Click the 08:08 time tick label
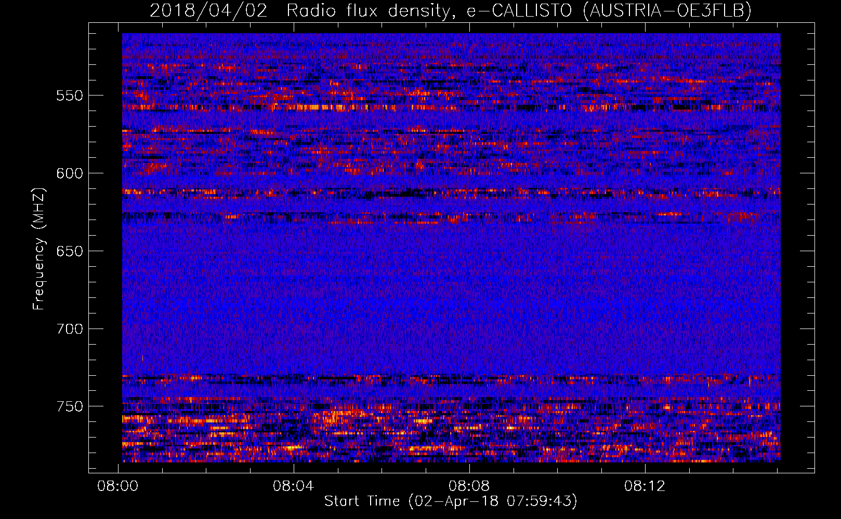 coord(469,486)
